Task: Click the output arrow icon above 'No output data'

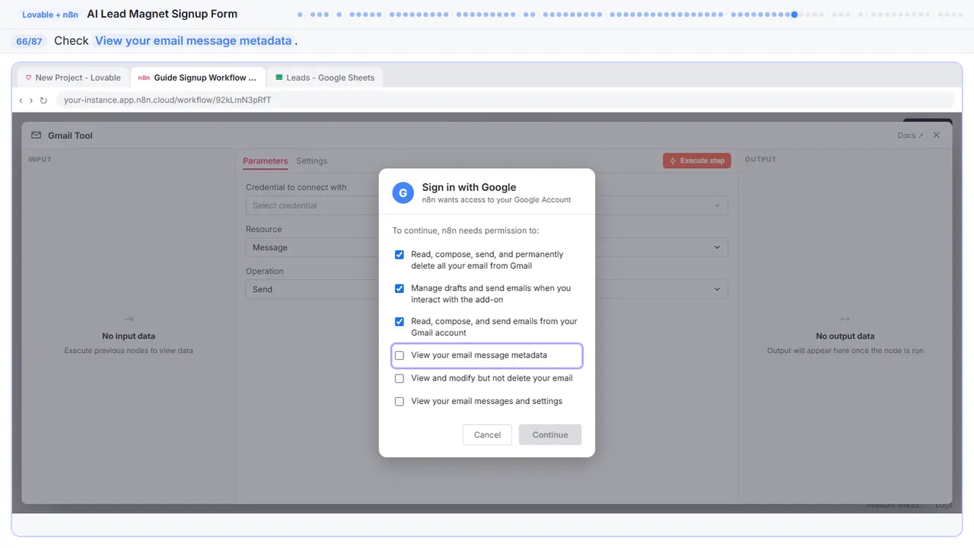Action: [845, 320]
